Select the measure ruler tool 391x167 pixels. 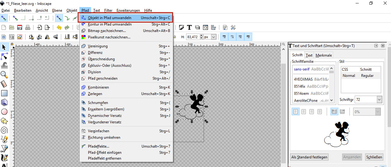[x=4, y=84]
